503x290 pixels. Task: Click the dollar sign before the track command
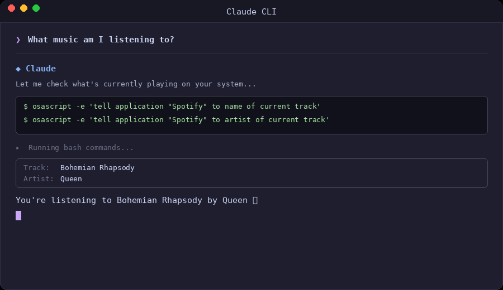(26, 107)
